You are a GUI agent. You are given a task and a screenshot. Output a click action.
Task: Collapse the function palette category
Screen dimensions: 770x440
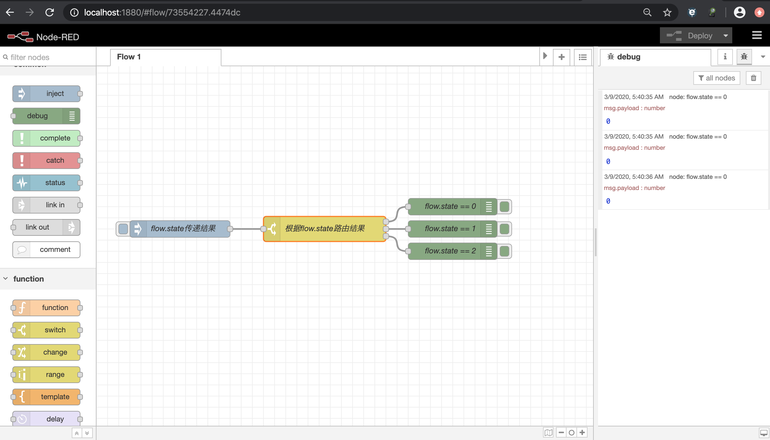[x=28, y=279]
